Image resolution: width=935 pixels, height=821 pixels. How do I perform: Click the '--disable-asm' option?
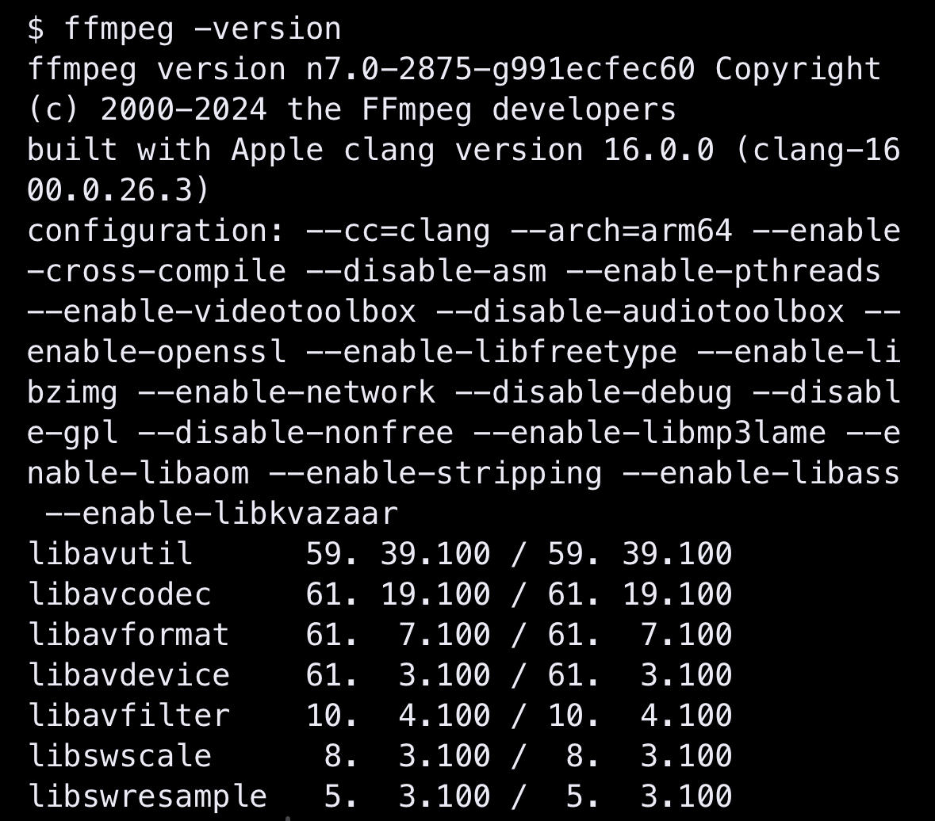(427, 271)
